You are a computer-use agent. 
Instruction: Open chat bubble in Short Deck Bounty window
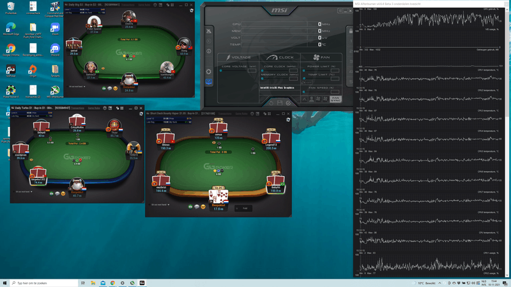coord(197,207)
